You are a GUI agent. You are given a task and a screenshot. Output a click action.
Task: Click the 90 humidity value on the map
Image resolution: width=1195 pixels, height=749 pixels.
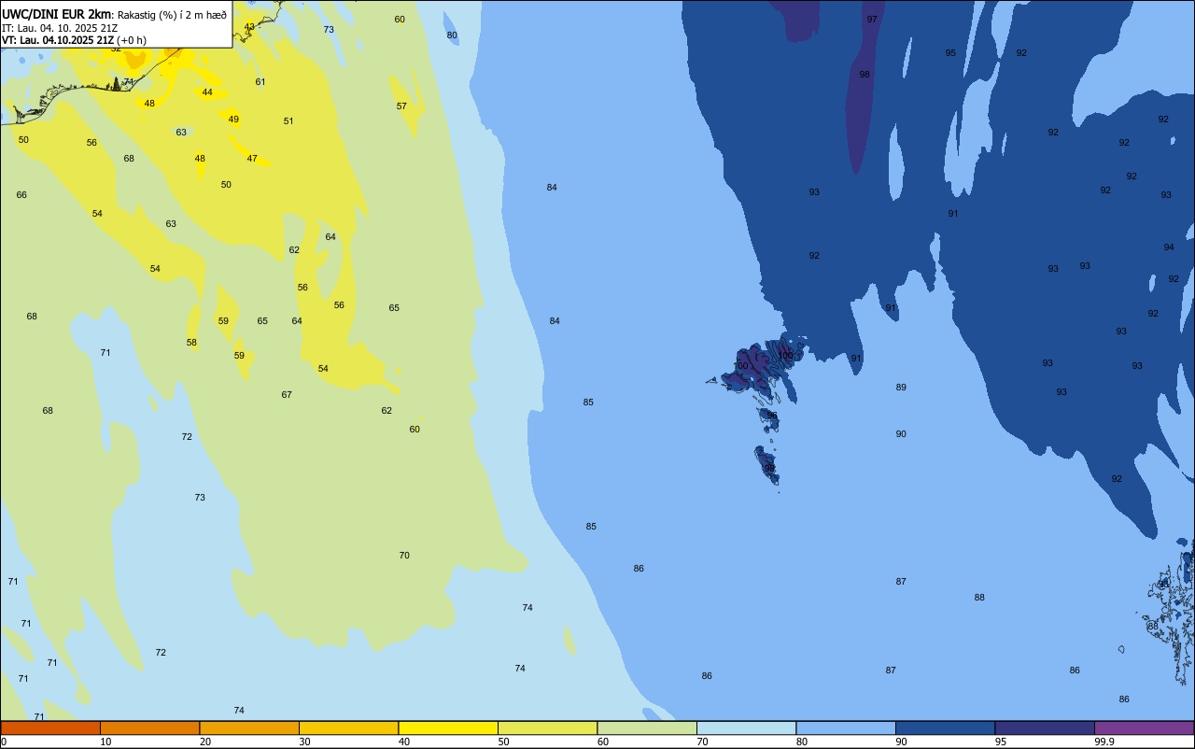tap(901, 434)
